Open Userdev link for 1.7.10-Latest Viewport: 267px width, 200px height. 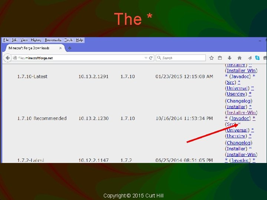click(236, 94)
